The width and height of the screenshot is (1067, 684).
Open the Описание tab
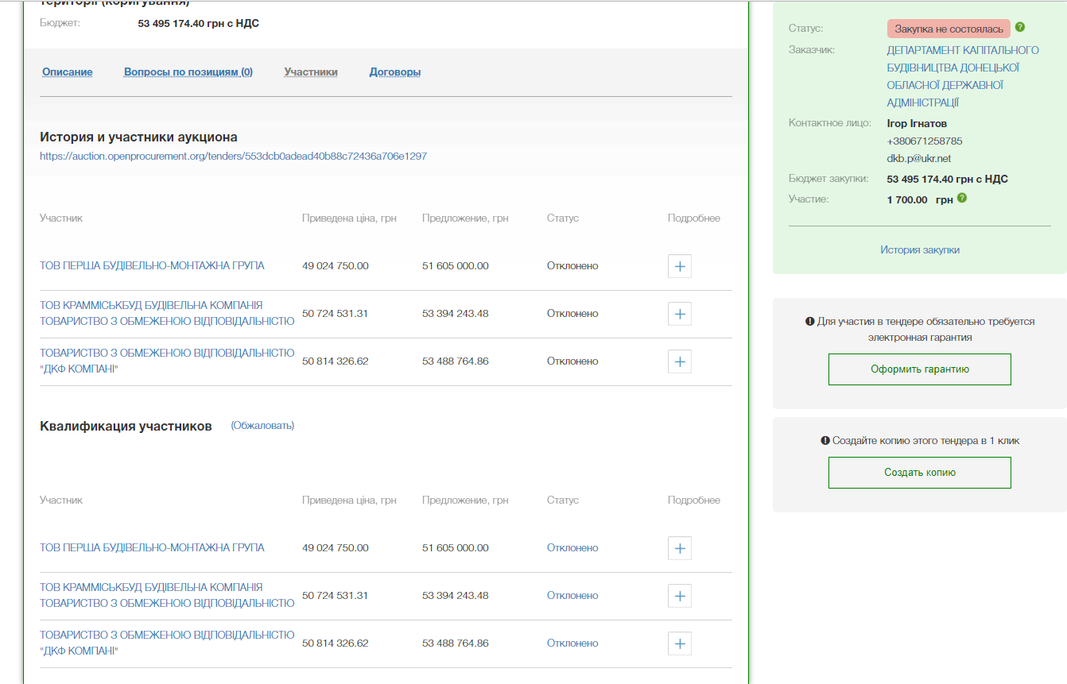68,72
